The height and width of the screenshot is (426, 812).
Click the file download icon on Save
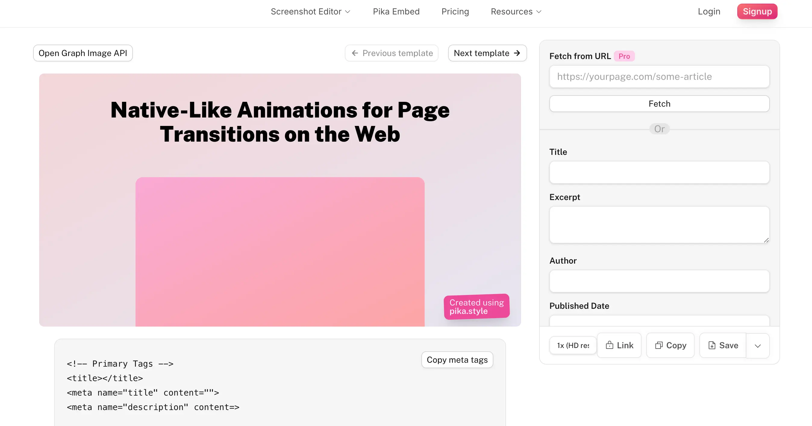click(x=711, y=345)
